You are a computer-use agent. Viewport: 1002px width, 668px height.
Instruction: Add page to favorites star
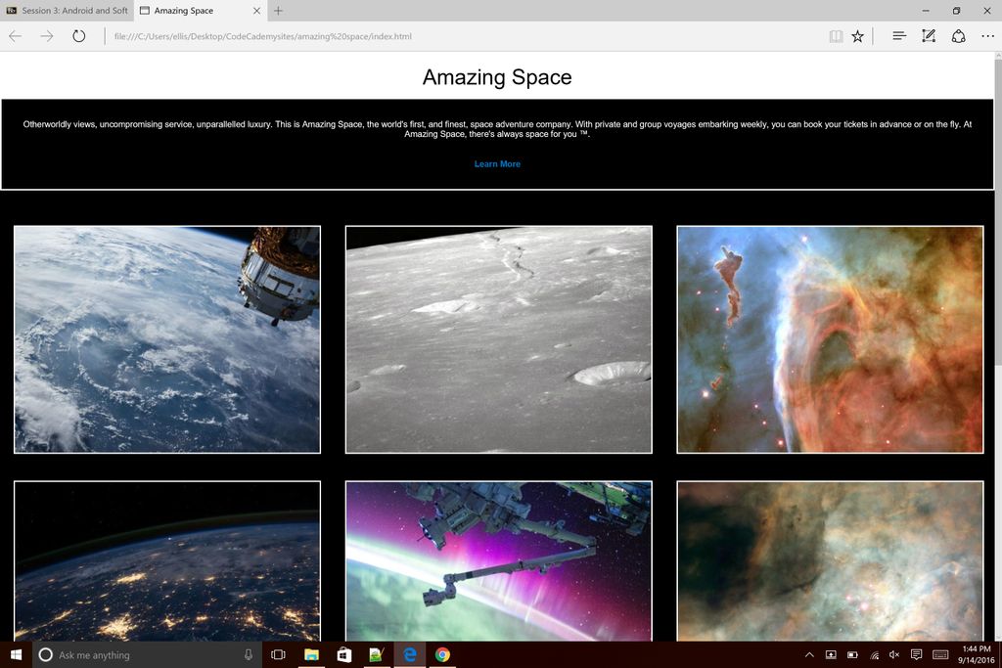[857, 36]
